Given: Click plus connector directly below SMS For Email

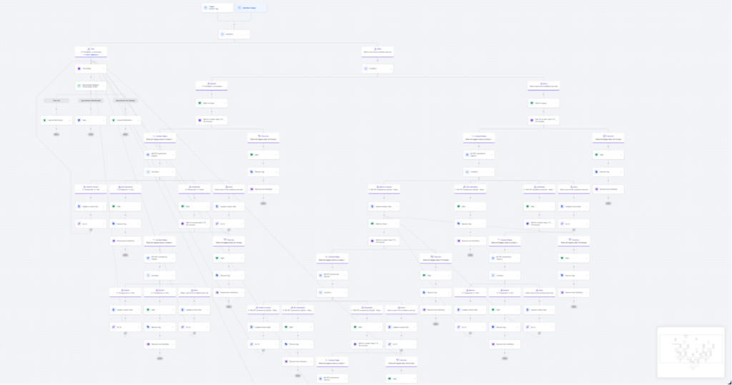Looking at the screenshot, I should [212, 111].
